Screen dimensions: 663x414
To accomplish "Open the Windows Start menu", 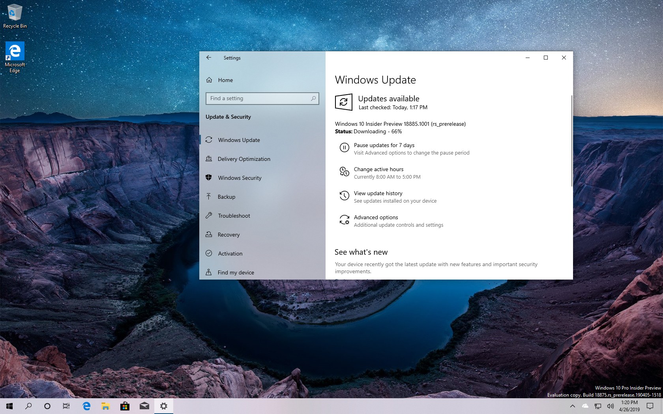I will pos(9,406).
